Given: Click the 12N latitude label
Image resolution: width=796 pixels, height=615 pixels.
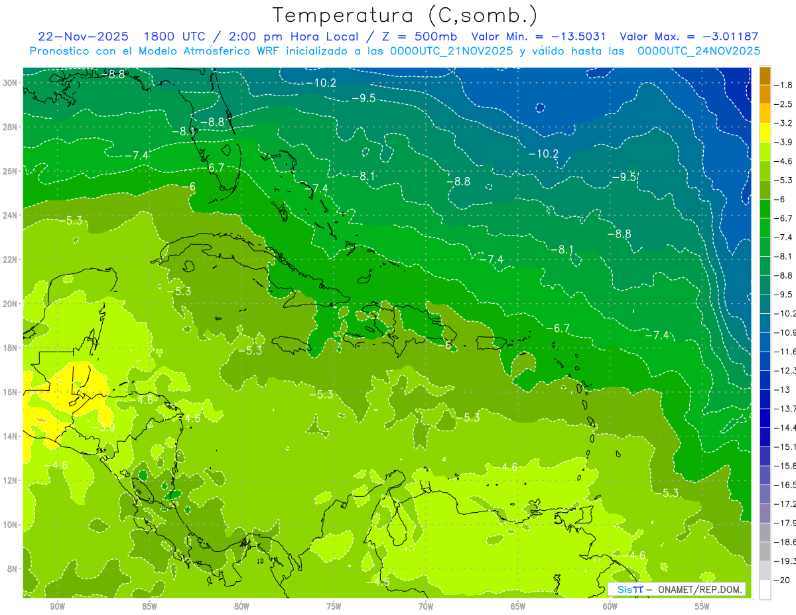Looking at the screenshot, I should point(11,480).
